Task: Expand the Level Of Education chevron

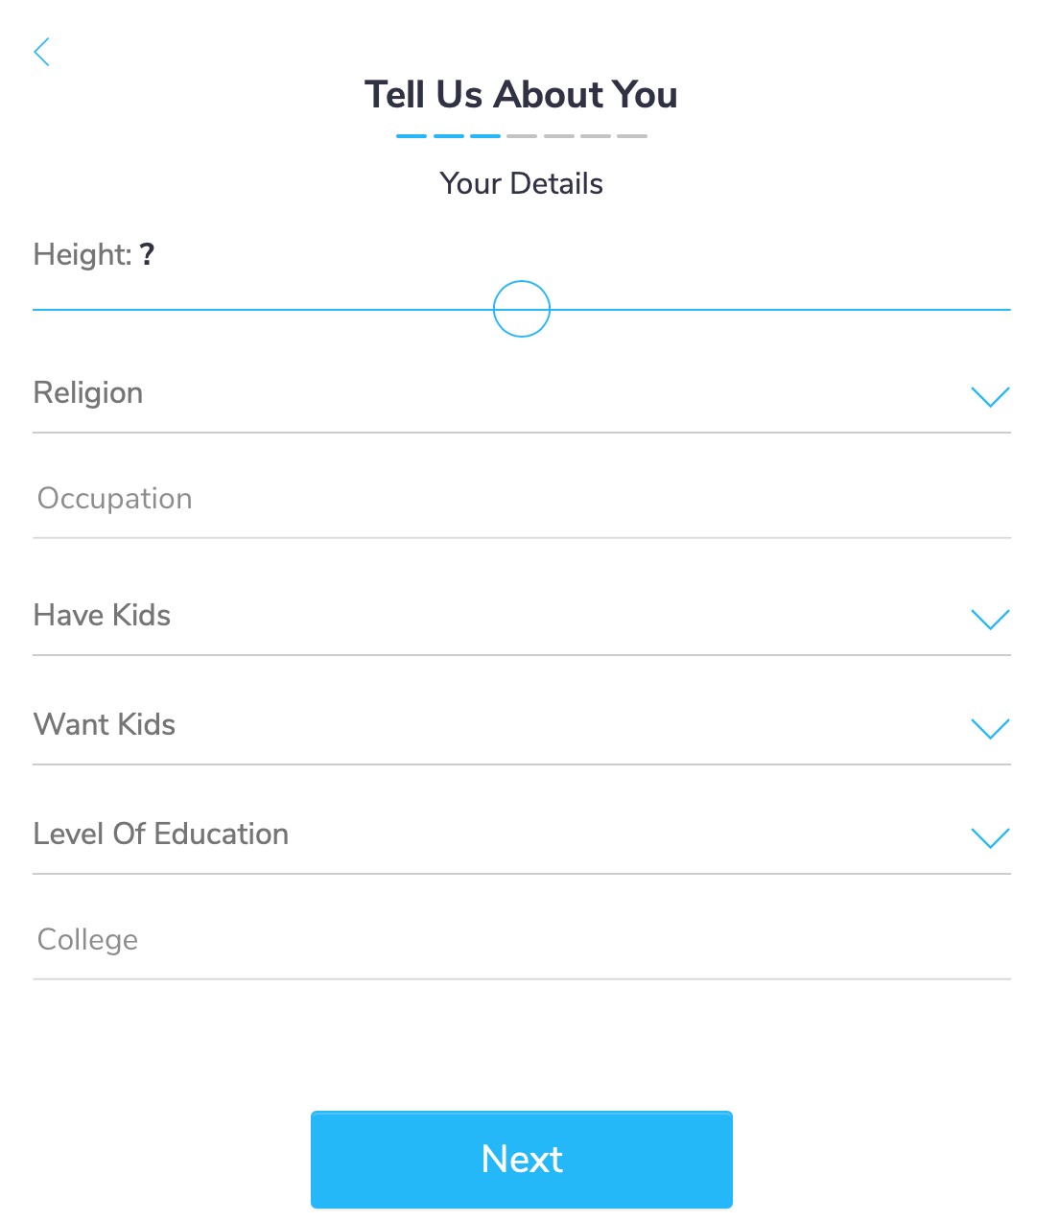Action: (x=990, y=838)
